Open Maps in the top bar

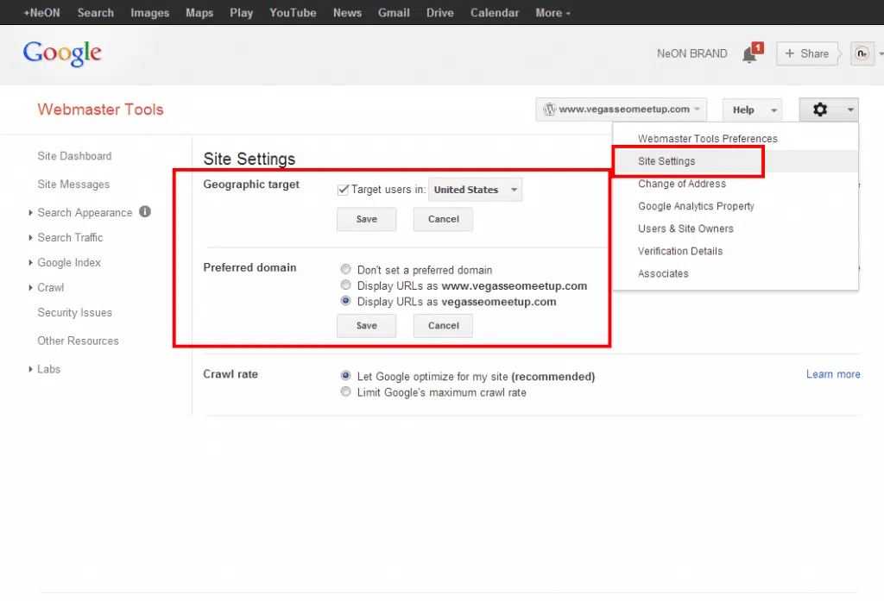(x=199, y=12)
